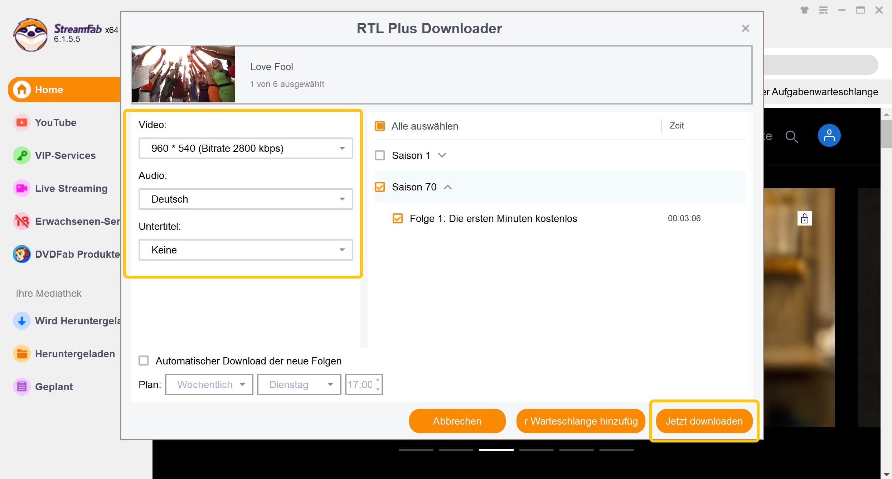The height and width of the screenshot is (479, 892).
Task: Uncheck Folge 1: Die ersten Minuten kostenlos
Action: (398, 218)
